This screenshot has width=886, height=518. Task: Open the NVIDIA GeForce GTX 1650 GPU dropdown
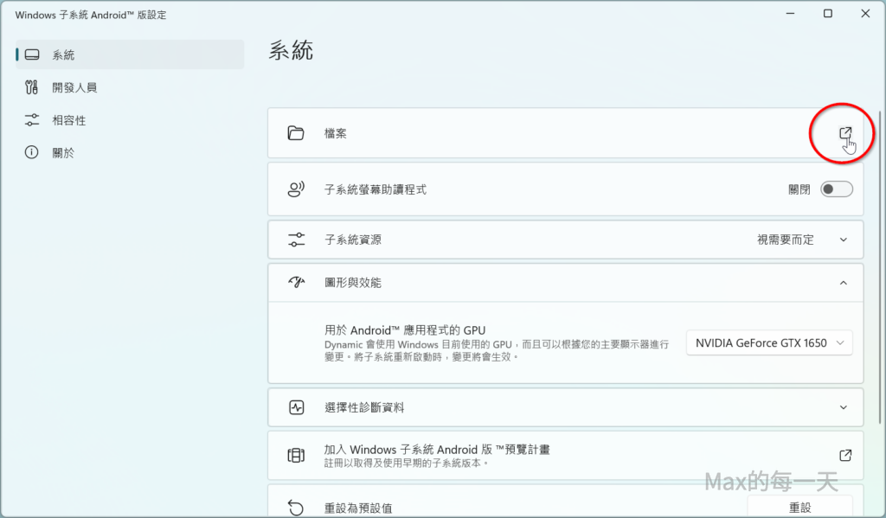[x=769, y=343]
